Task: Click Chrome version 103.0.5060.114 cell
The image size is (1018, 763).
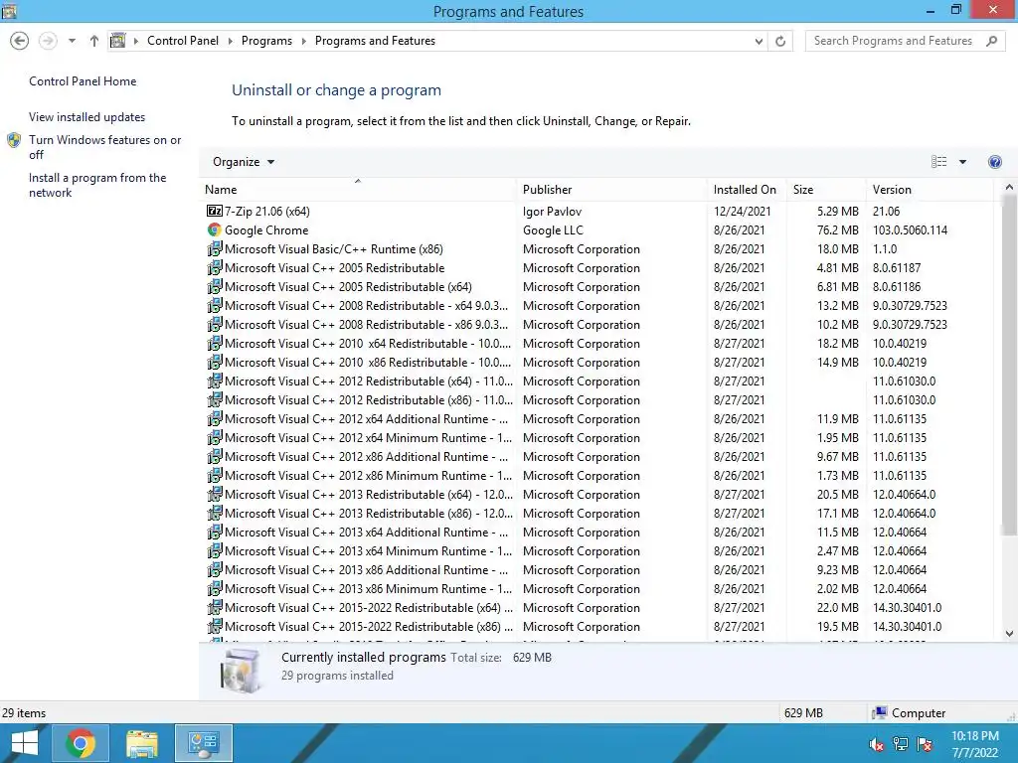Action: pyautogui.click(x=910, y=229)
